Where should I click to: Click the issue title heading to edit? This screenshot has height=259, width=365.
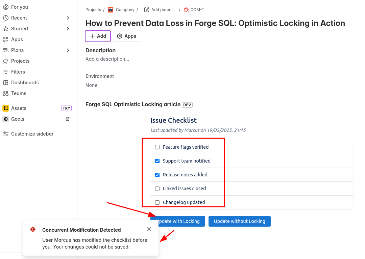[215, 23]
